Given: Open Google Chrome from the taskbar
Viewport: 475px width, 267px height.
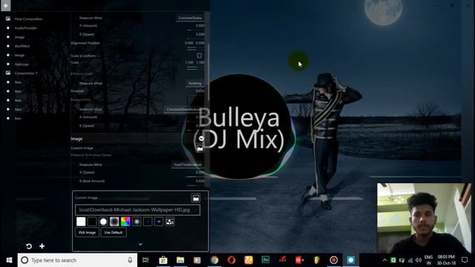Looking at the screenshot, I should (x=214, y=260).
